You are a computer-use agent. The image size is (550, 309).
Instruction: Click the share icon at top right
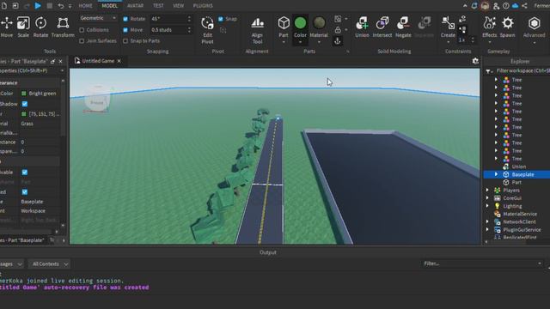(x=524, y=6)
